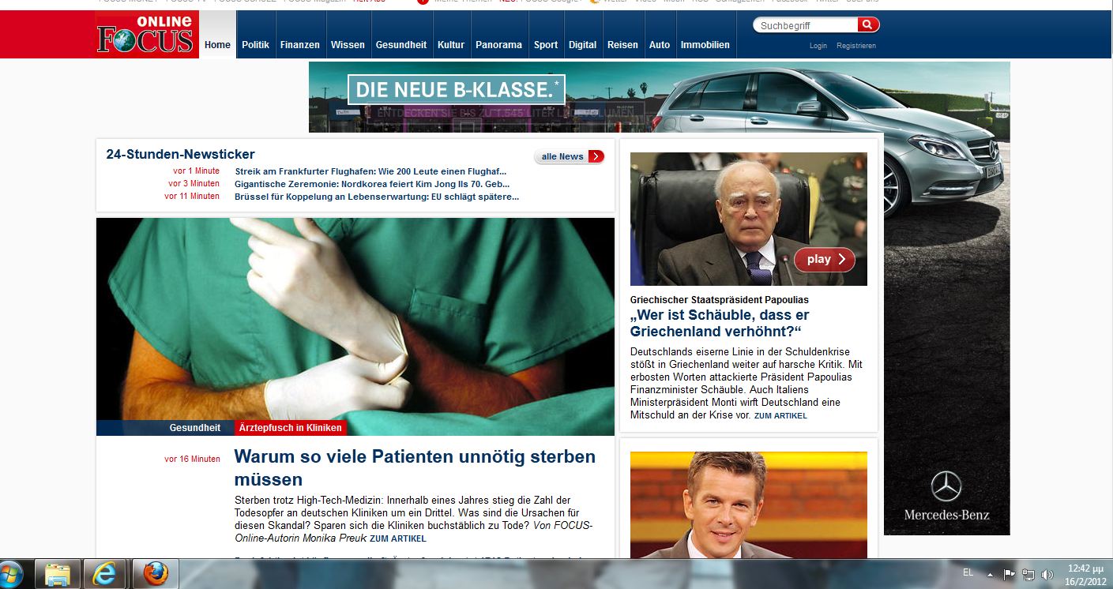Click the Focus Online logo
The image size is (1113, 589).
click(145, 35)
